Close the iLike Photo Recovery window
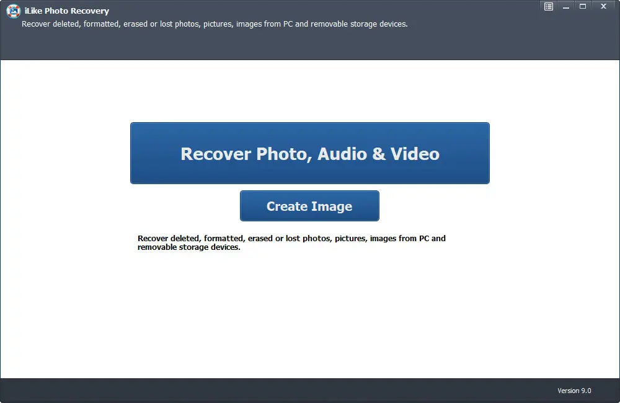The width and height of the screenshot is (620, 403). [x=603, y=6]
